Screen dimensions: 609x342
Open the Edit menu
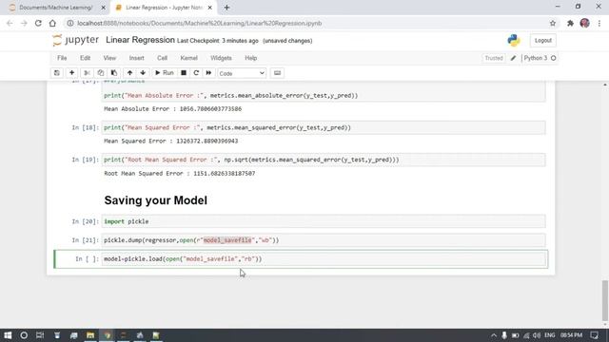pos(85,58)
